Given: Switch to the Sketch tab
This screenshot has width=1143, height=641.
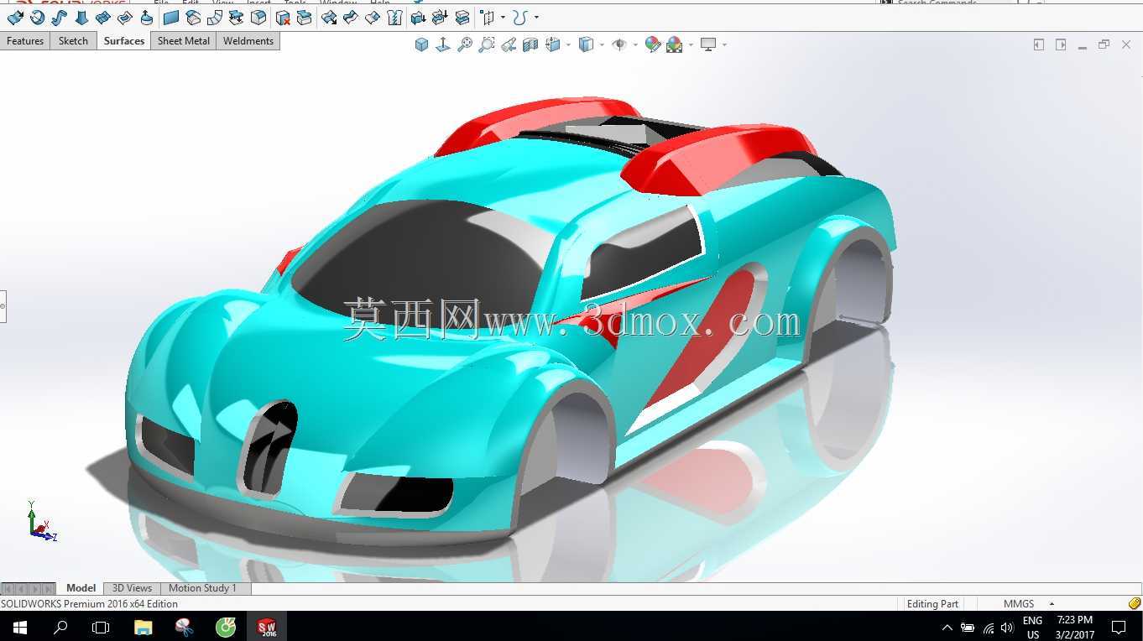Looking at the screenshot, I should point(73,41).
